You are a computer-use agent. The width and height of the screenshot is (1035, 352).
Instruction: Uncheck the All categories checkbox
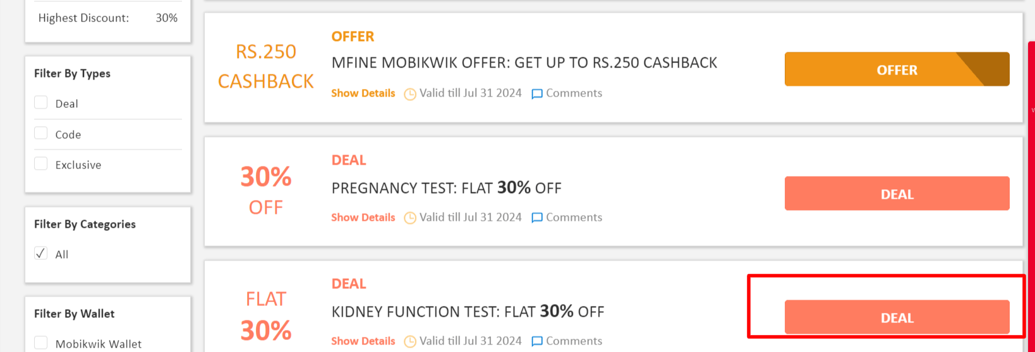pyautogui.click(x=41, y=254)
